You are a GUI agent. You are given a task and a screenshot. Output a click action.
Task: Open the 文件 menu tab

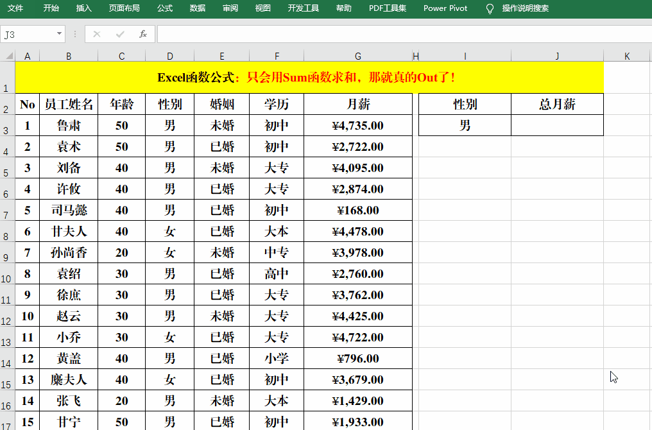tap(15, 8)
